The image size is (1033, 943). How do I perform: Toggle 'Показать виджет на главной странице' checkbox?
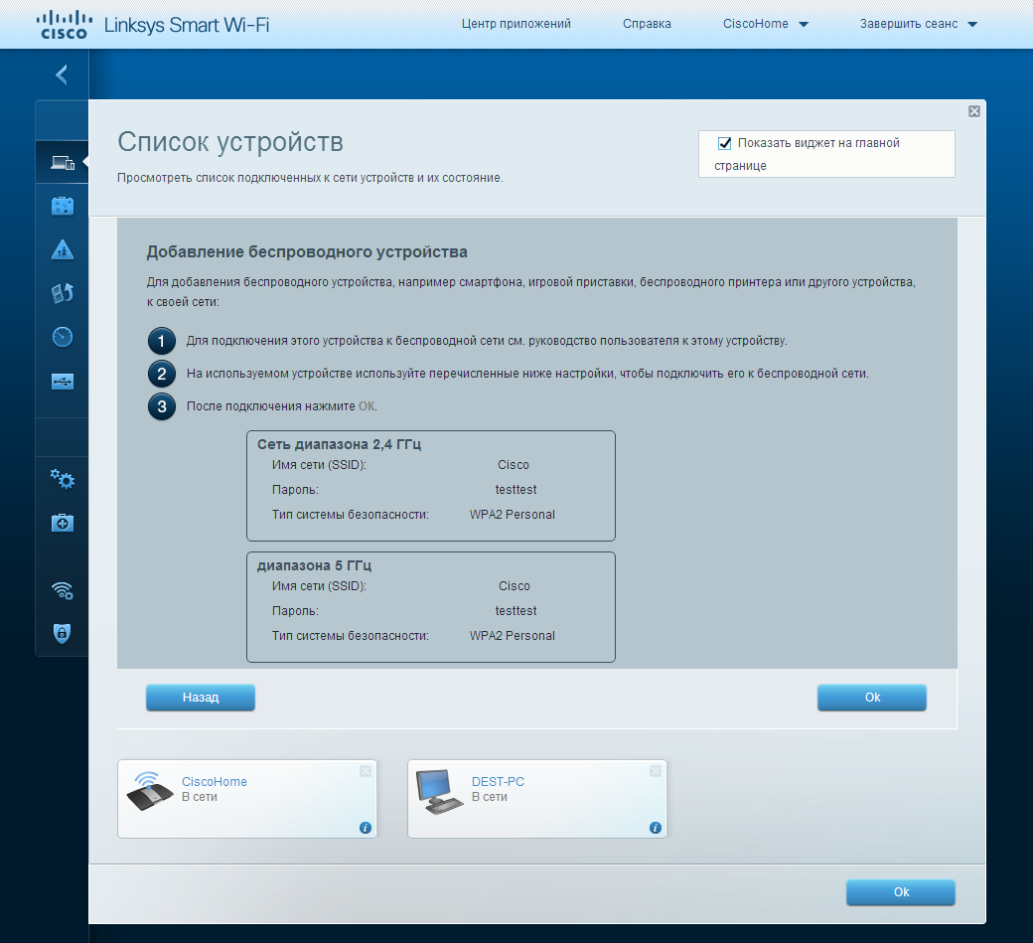725,143
